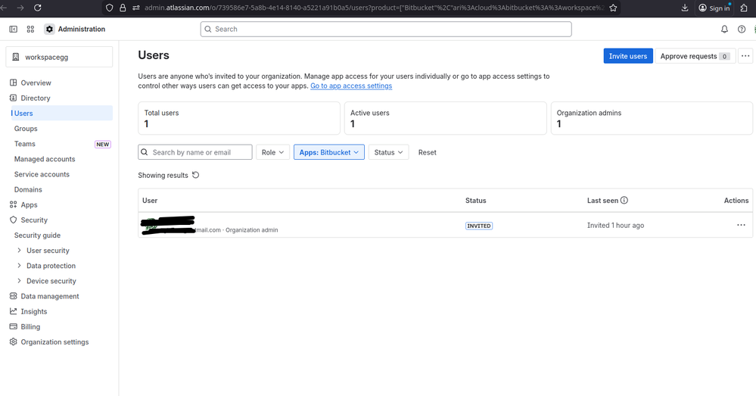Open the Apps: Bitbucket filter dropdown
The width and height of the screenshot is (756, 396).
click(329, 152)
